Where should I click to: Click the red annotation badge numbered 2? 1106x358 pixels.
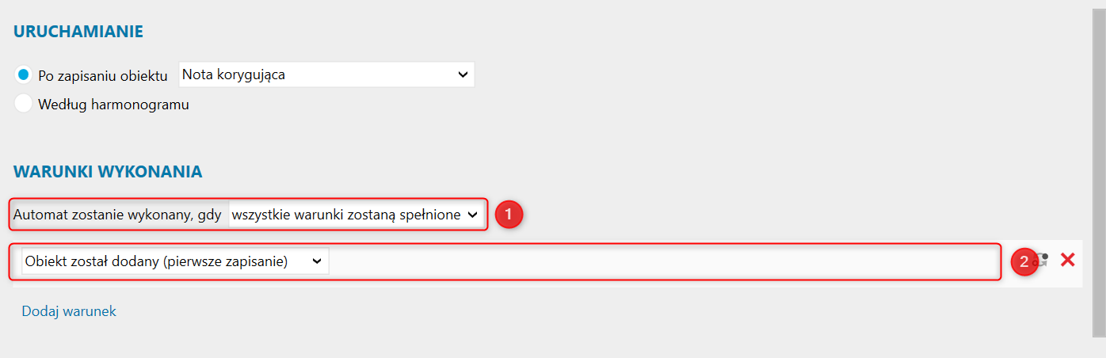1024,262
